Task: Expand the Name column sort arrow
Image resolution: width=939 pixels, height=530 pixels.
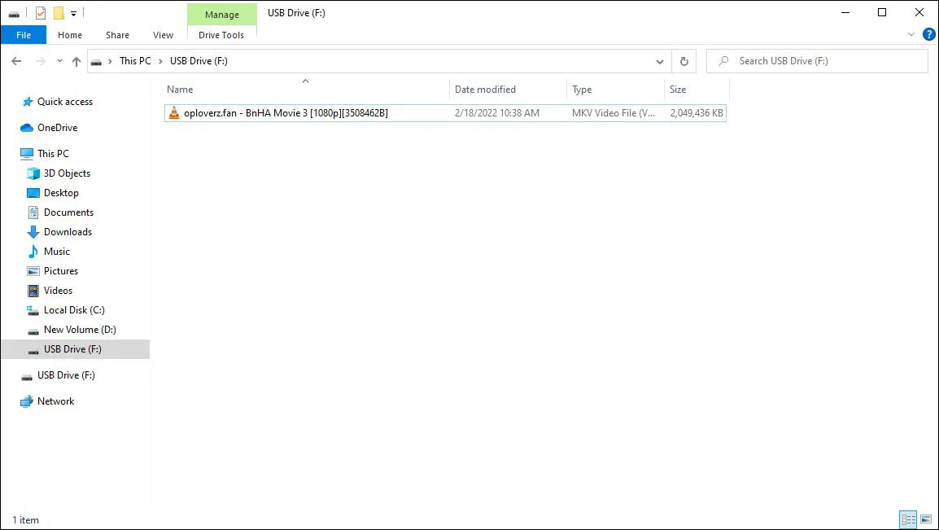Action: 305,81
